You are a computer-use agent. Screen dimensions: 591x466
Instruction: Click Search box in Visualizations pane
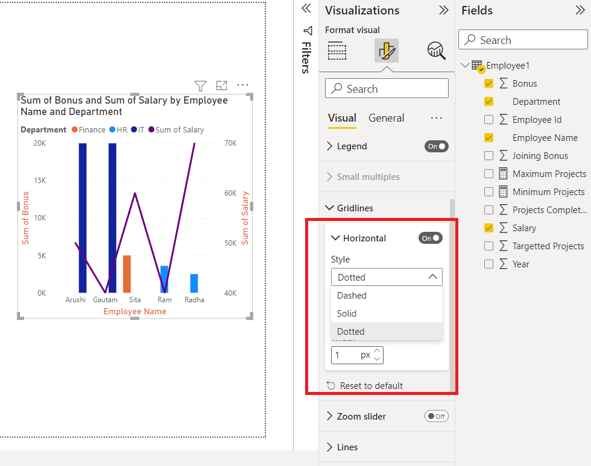387,89
